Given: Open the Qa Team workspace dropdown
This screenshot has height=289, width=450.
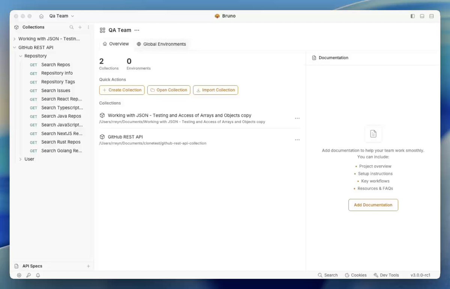Looking at the screenshot, I should 62,16.
